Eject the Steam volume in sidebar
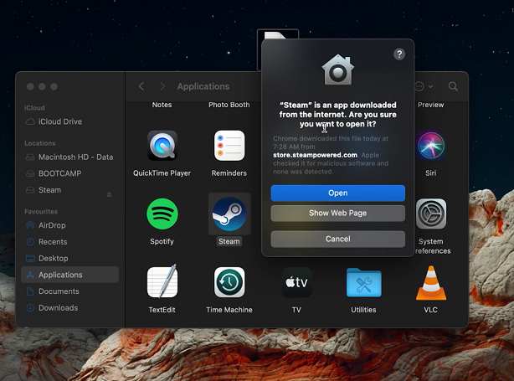Screen dimensions: 514x381 pyautogui.click(x=109, y=194)
